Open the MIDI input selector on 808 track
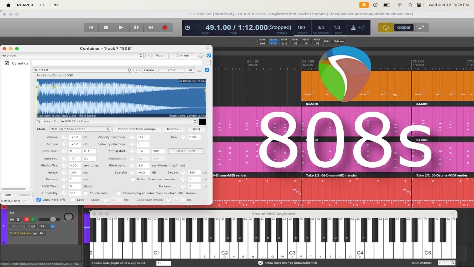The height and width of the screenshot is (267, 474). coord(20,233)
